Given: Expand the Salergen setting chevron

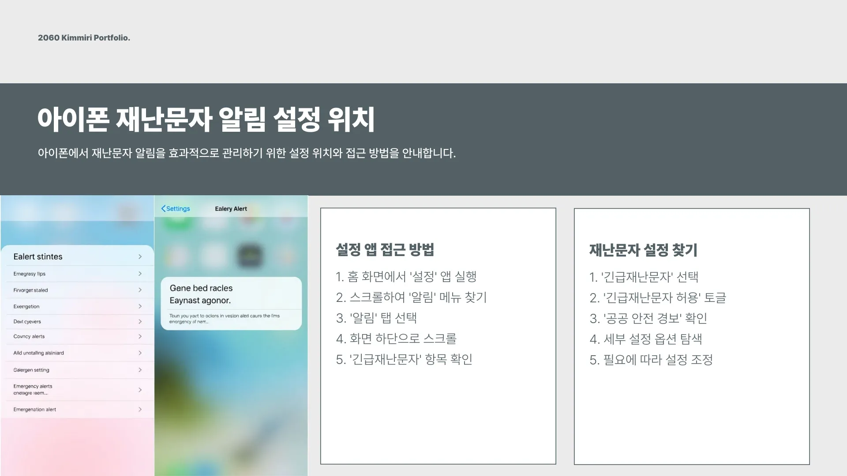Looking at the screenshot, I should tap(140, 370).
